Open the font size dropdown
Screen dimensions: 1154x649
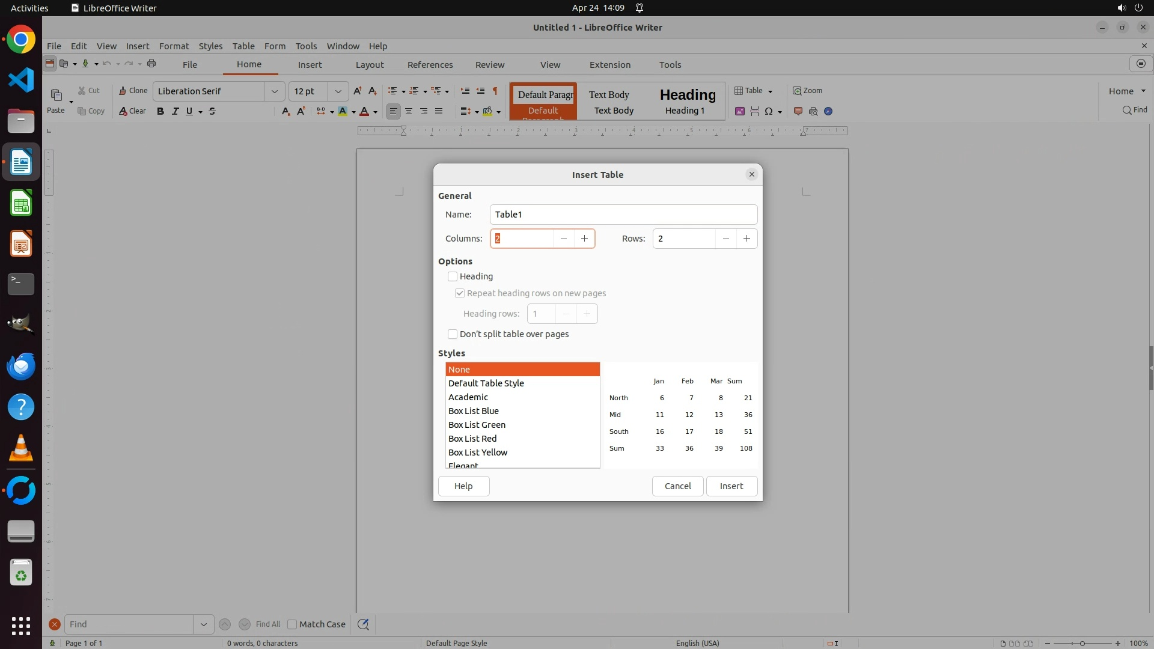pyautogui.click(x=338, y=91)
